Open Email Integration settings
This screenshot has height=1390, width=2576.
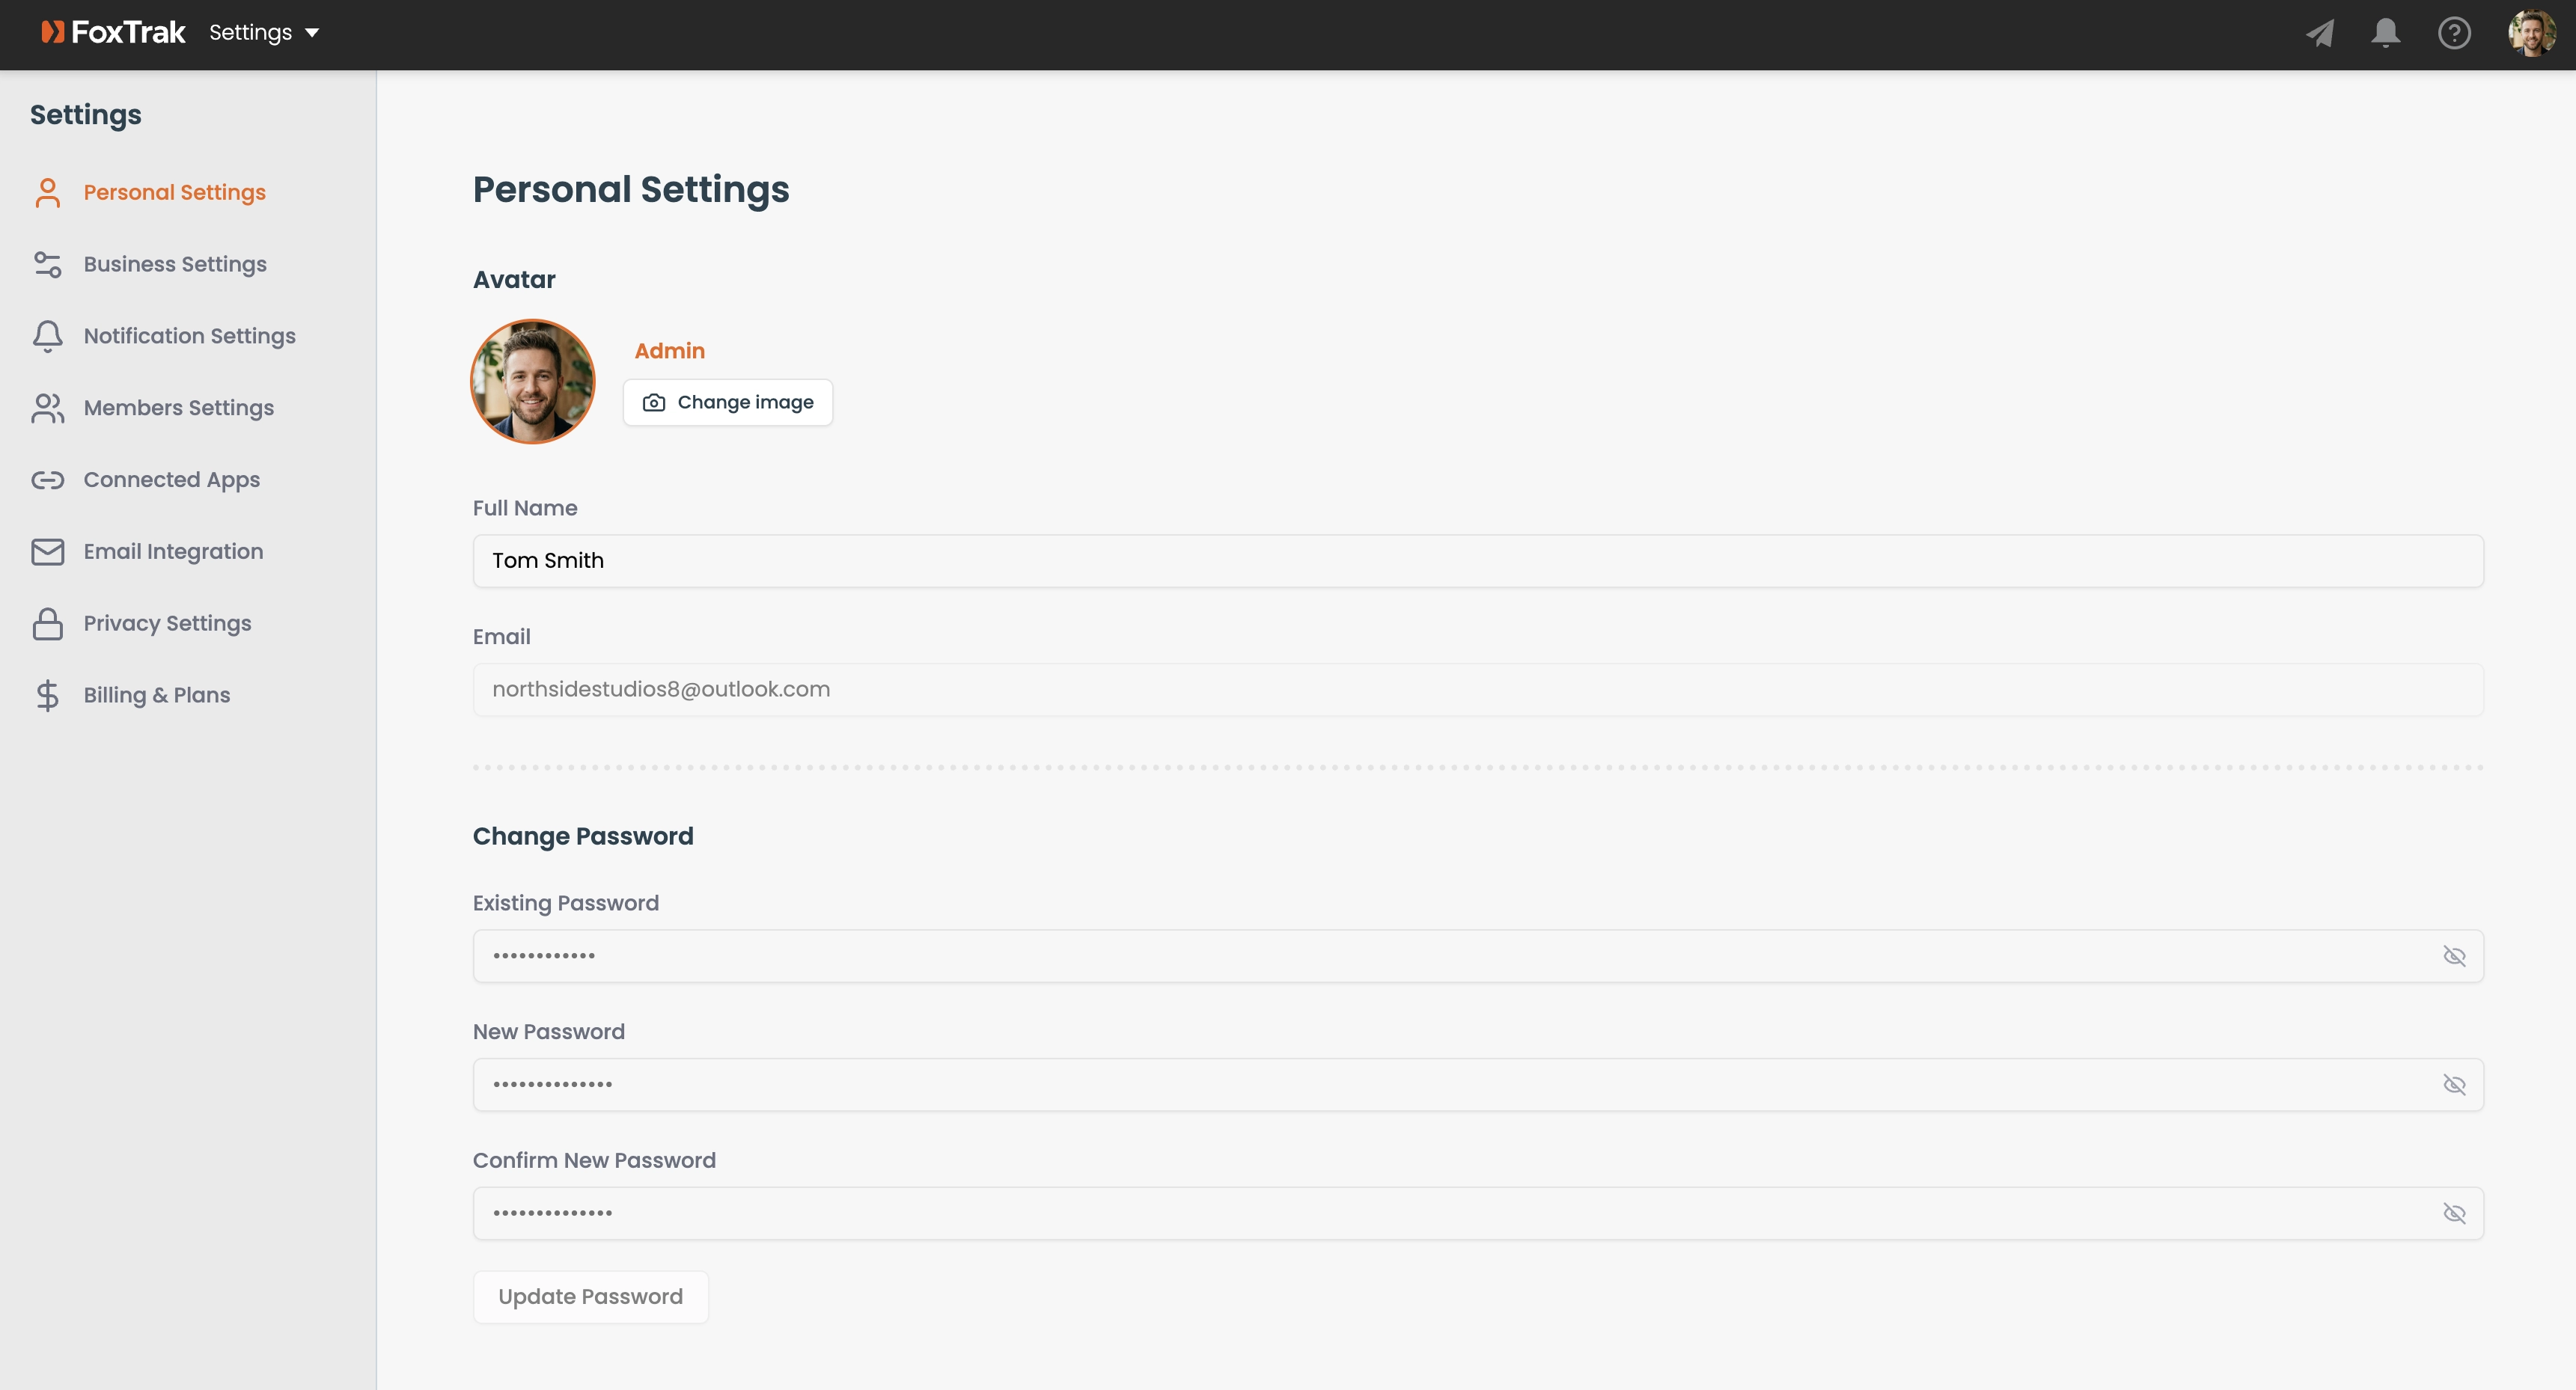173,553
